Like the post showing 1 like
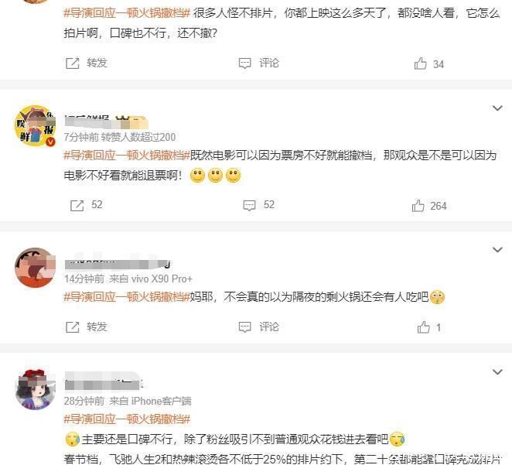The image size is (512, 465). 428,327
